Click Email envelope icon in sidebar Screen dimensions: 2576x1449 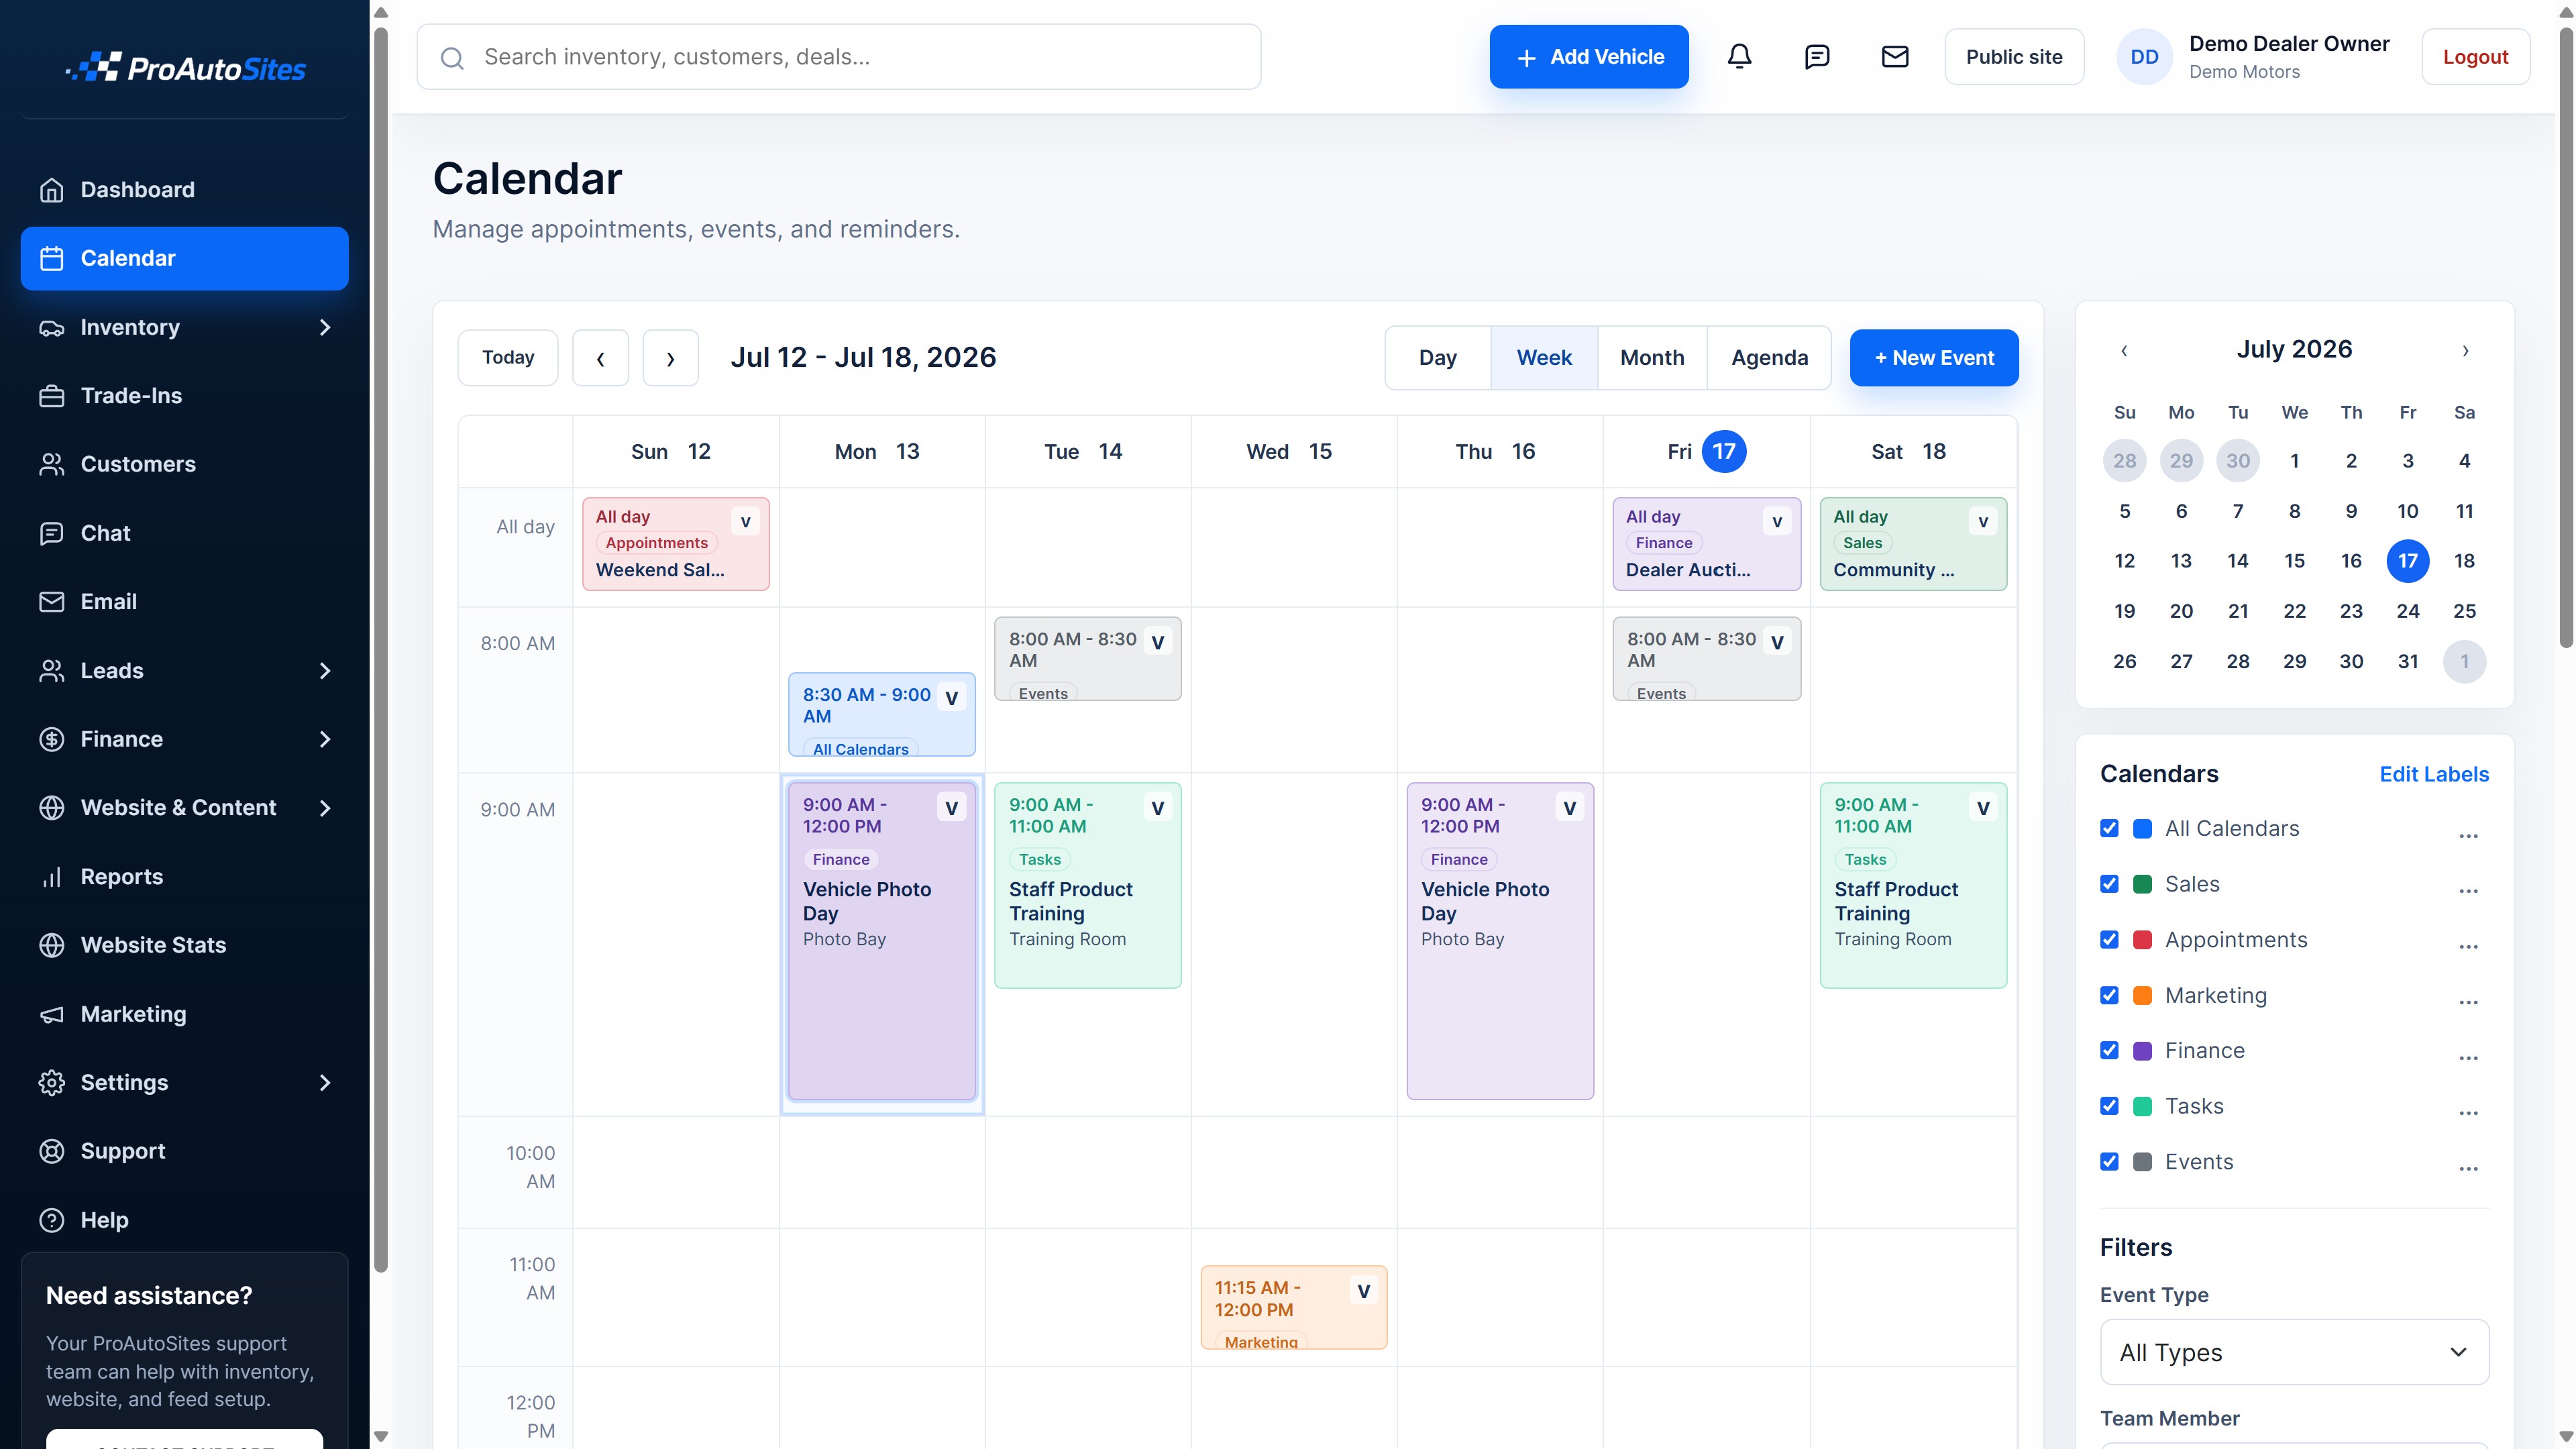click(52, 602)
